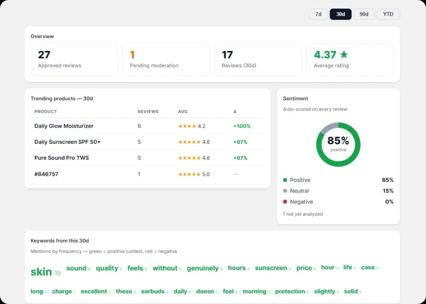The width and height of the screenshot is (426, 304).
Task: Select the 7d time range tab
Action: tap(318, 14)
